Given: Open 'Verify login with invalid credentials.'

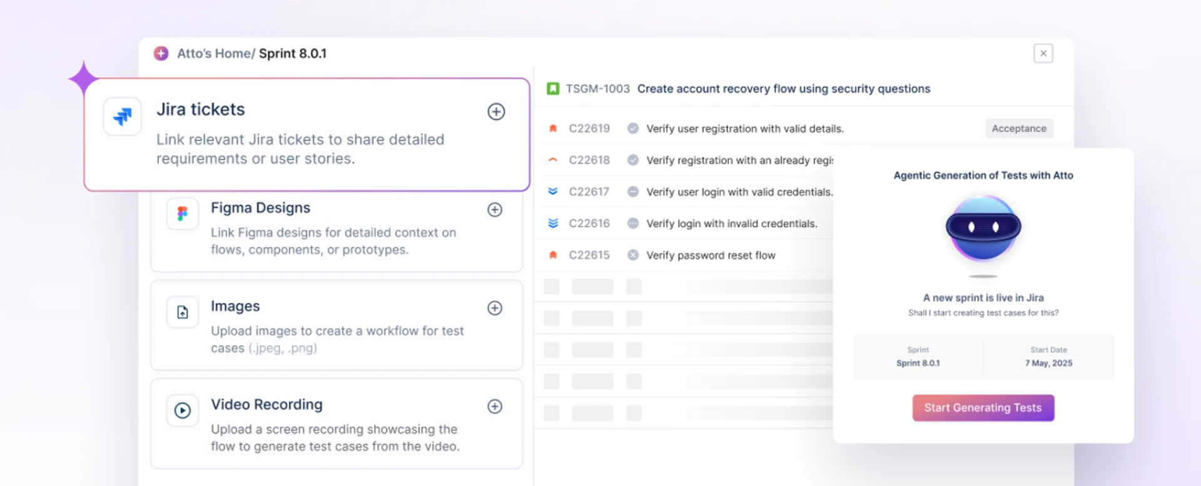Looking at the screenshot, I should [x=732, y=224].
